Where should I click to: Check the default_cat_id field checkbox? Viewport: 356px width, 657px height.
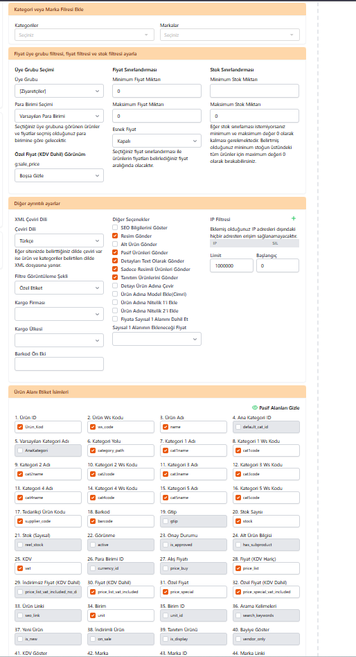pyautogui.click(x=239, y=427)
